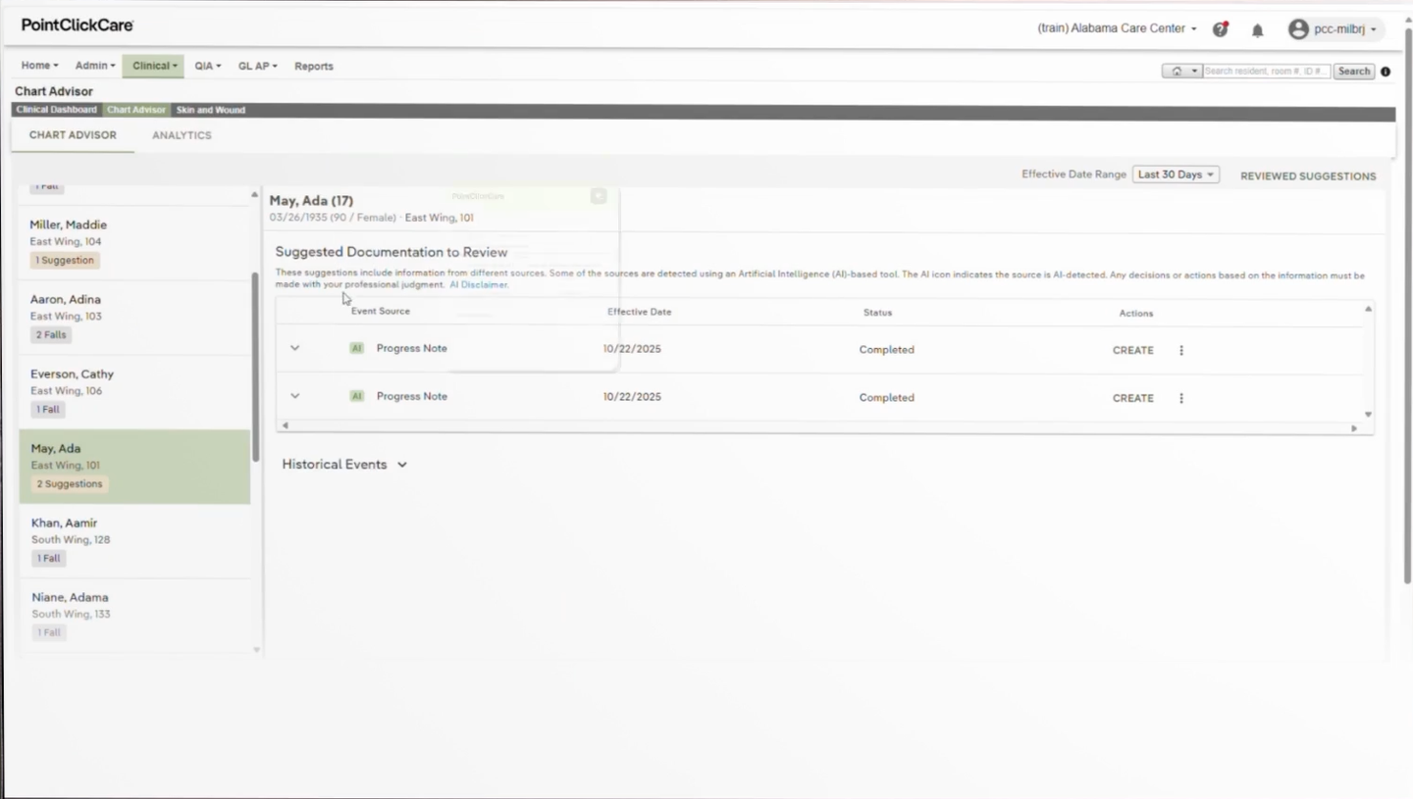This screenshot has width=1413, height=799.
Task: Click the Search button
Action: point(1354,72)
